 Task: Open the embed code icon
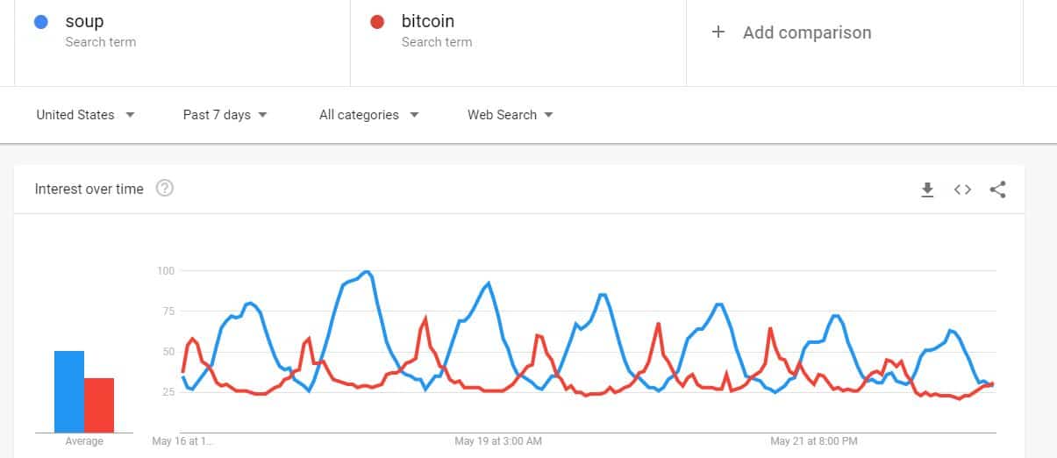point(962,190)
